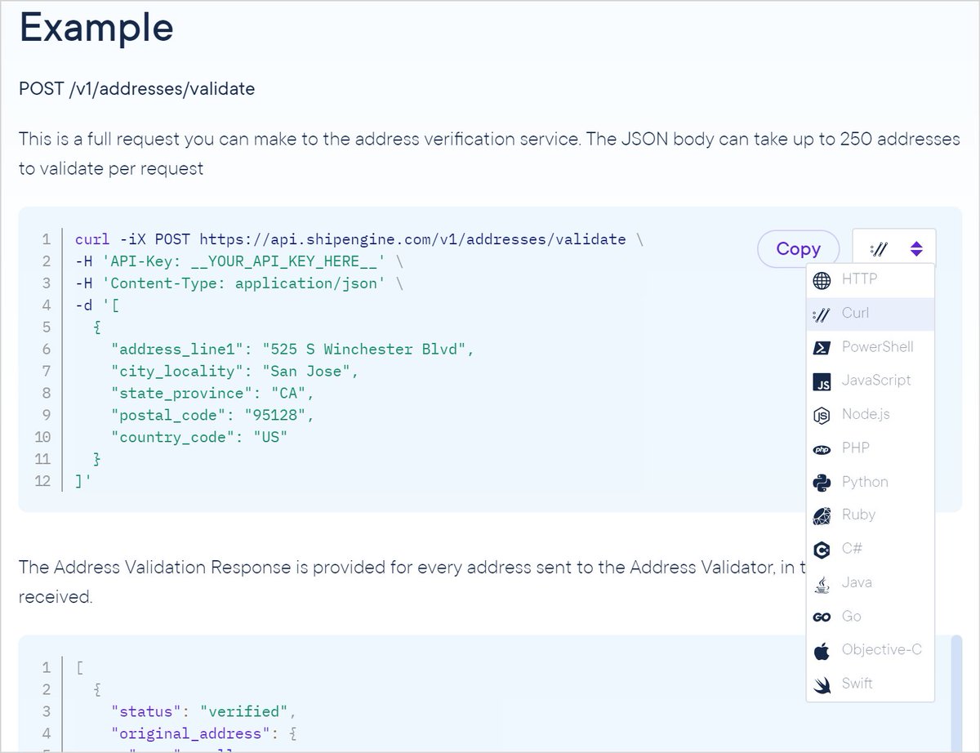Click the Content-Type header line
Image resolution: width=980 pixels, height=753 pixels.
pyautogui.click(x=239, y=283)
